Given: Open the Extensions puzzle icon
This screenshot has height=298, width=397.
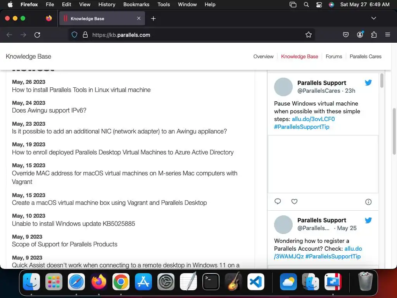Looking at the screenshot, I should coord(374,35).
